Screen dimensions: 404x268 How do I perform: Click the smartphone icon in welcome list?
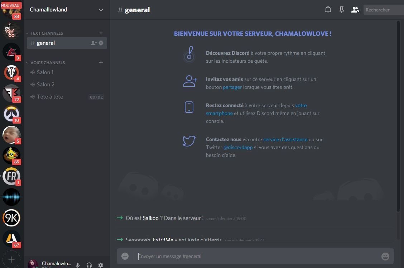189,107
